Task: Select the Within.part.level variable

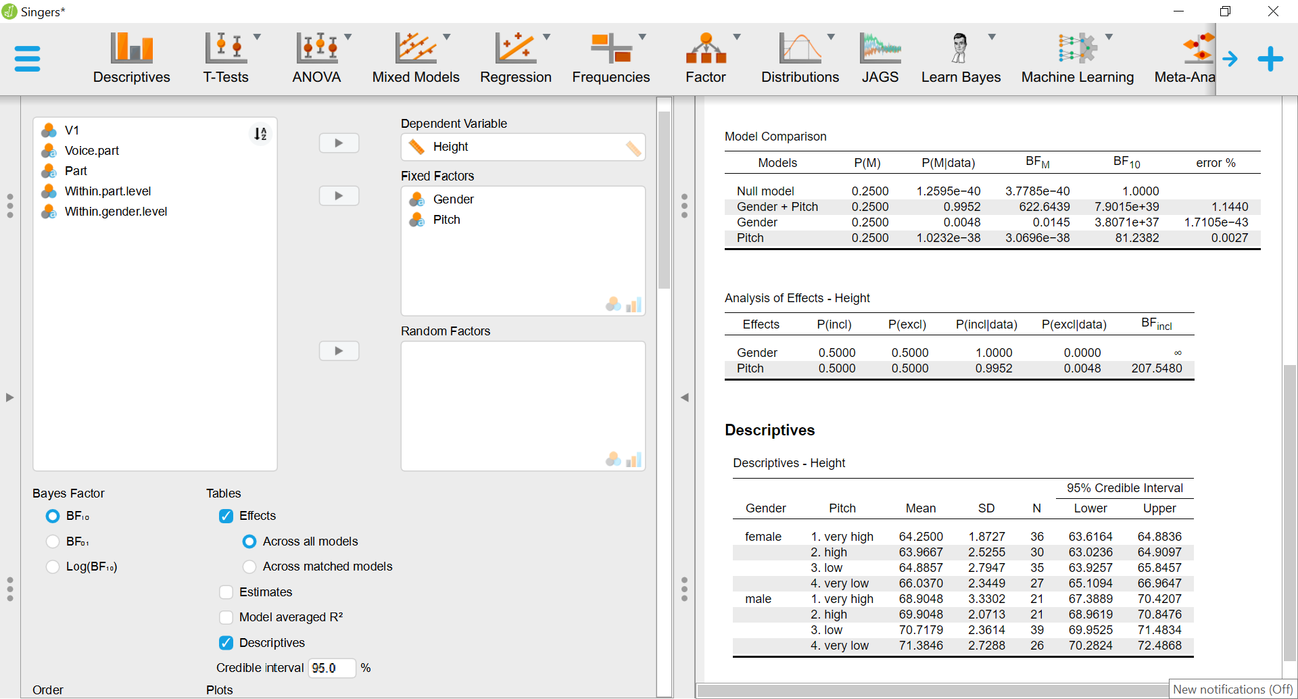Action: (155, 191)
